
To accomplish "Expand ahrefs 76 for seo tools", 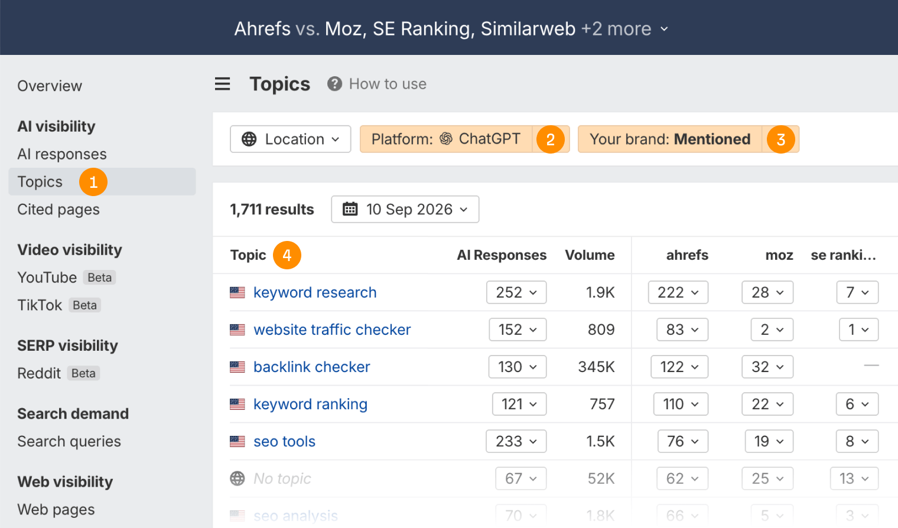I will pyautogui.click(x=683, y=441).
